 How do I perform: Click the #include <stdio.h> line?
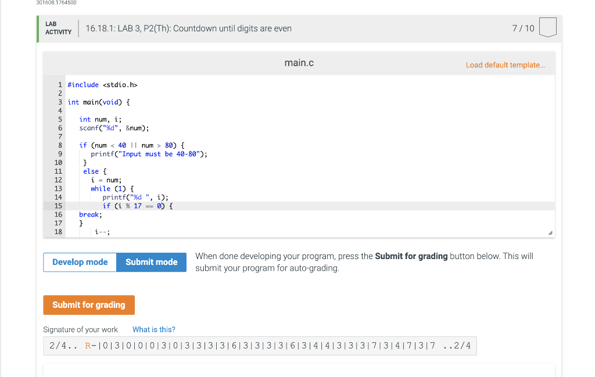point(102,85)
